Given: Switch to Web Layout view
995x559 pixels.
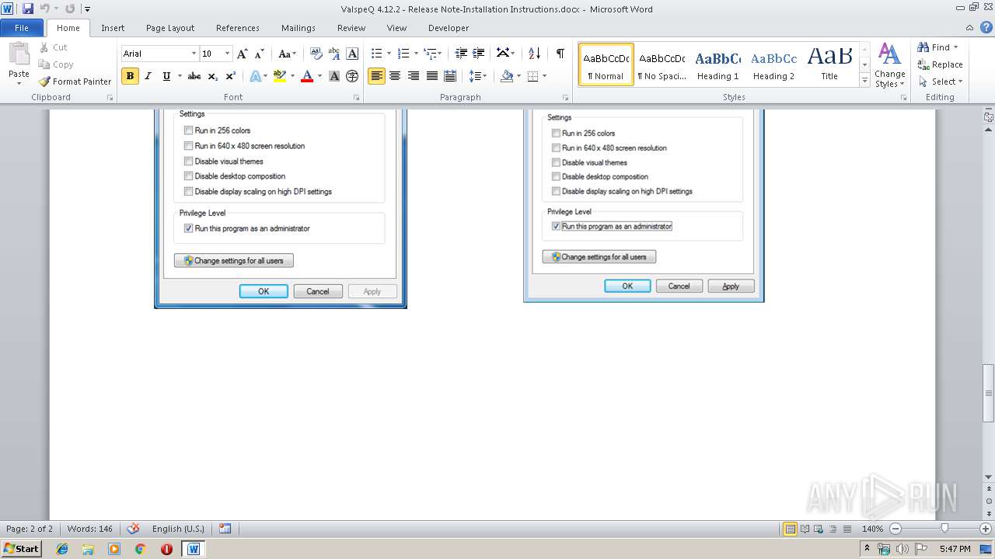Looking at the screenshot, I should (x=818, y=529).
